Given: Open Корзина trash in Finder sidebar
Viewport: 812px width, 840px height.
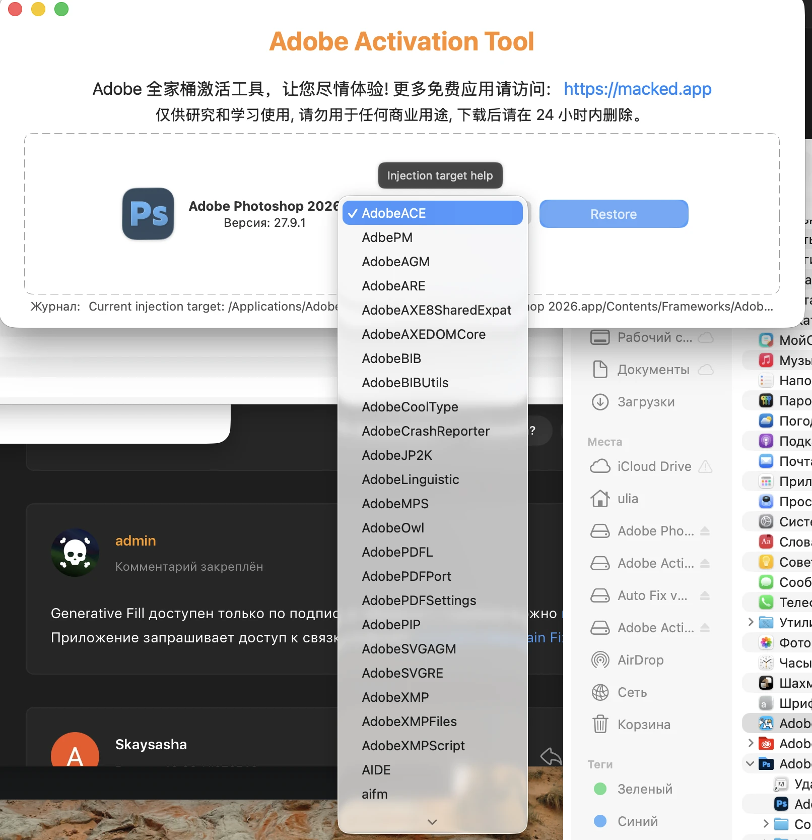Looking at the screenshot, I should pos(630,725).
